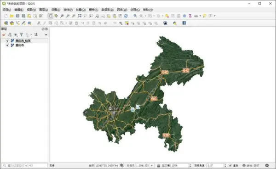The height and width of the screenshot is (169, 276).
Task: Open the measure tool dropdown arrow
Action: [200, 16]
